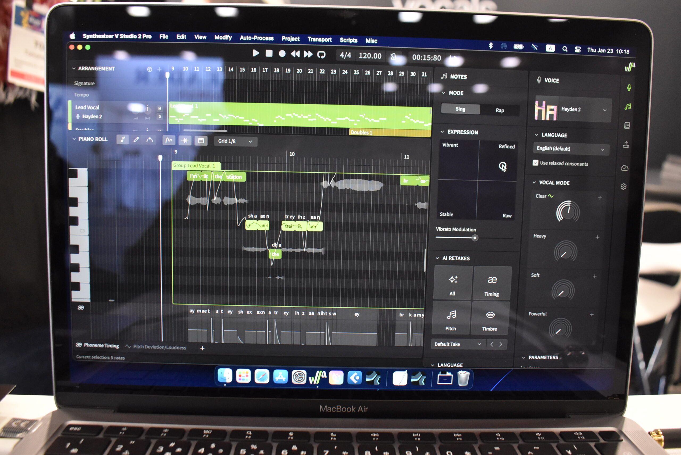Mute the Lead Vocal track
The image size is (681, 455).
coord(160,108)
